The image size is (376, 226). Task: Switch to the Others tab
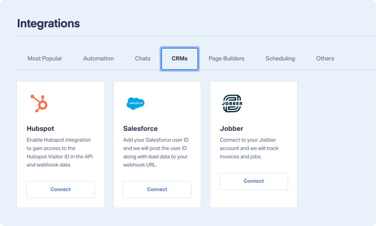click(x=325, y=58)
